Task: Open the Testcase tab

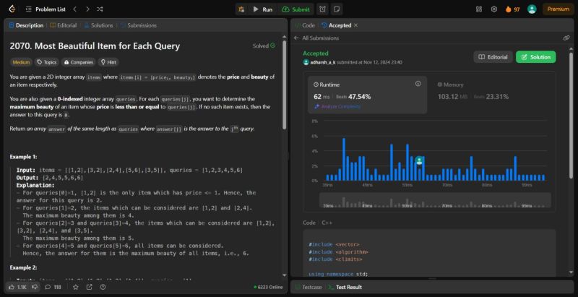Action: coord(309,287)
